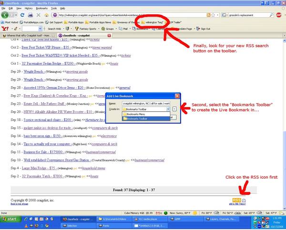This screenshot has height=230, width=286.
Task: Open the Adblock Plus ABP icon
Action: 279,15
